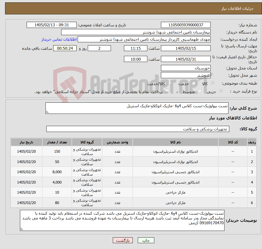Select the کالا/خدمت radio button
262x249 pixels.
pyautogui.click(x=170, y=83)
